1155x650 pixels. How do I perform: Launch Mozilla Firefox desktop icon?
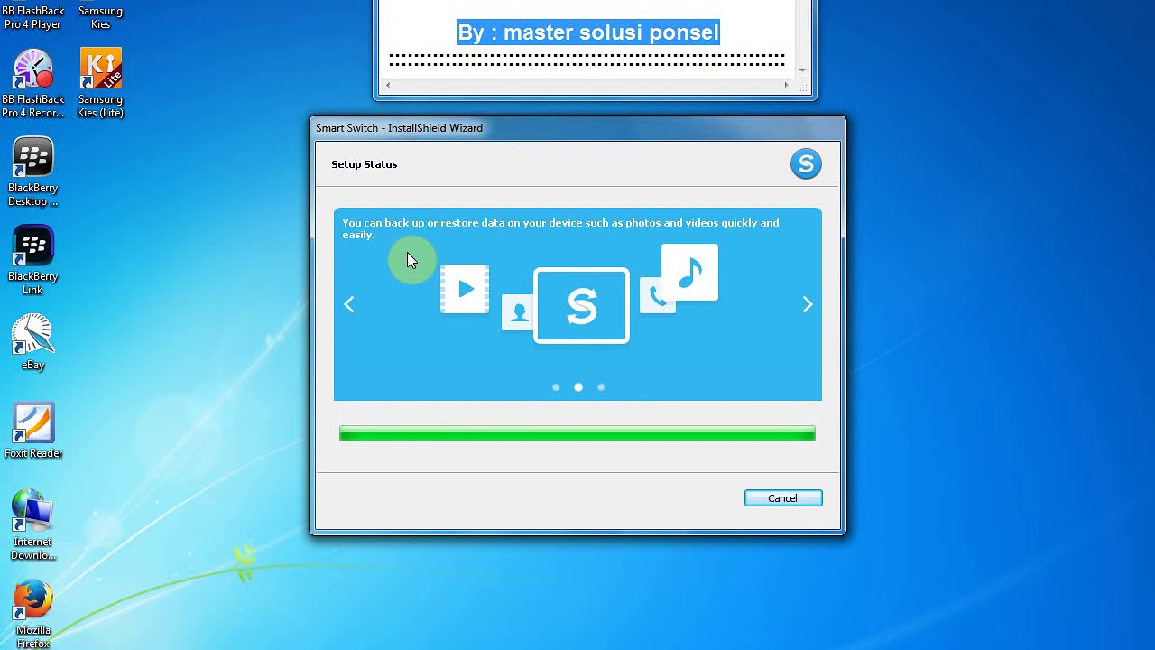click(x=33, y=614)
